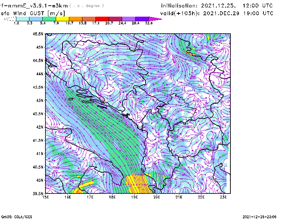This screenshot has width=284, height=219.
Task: Click the 16E longitude label
Action: (68, 197)
